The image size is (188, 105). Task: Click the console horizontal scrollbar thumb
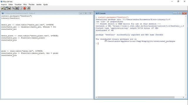click(136, 97)
